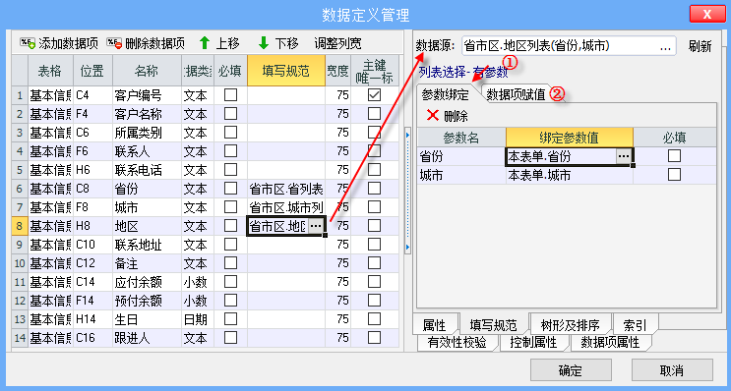Uncheck 主键 checkbox for 客户编号 row
731x391 pixels.
click(x=375, y=95)
